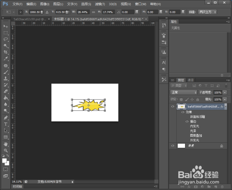Image resolution: width=232 pixels, height=190 pixels.
Task: Click the W width percentage field
Action: pyautogui.click(x=83, y=12)
